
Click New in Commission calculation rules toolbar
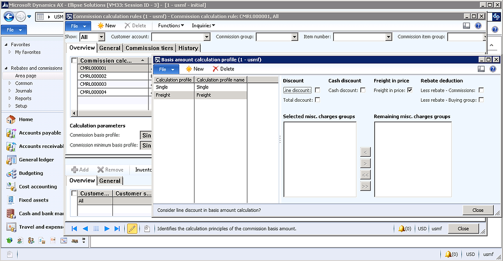pyautogui.click(x=107, y=26)
